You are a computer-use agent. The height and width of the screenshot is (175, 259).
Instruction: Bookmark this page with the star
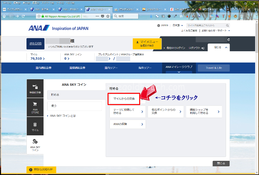pyautogui.click(x=108, y=16)
